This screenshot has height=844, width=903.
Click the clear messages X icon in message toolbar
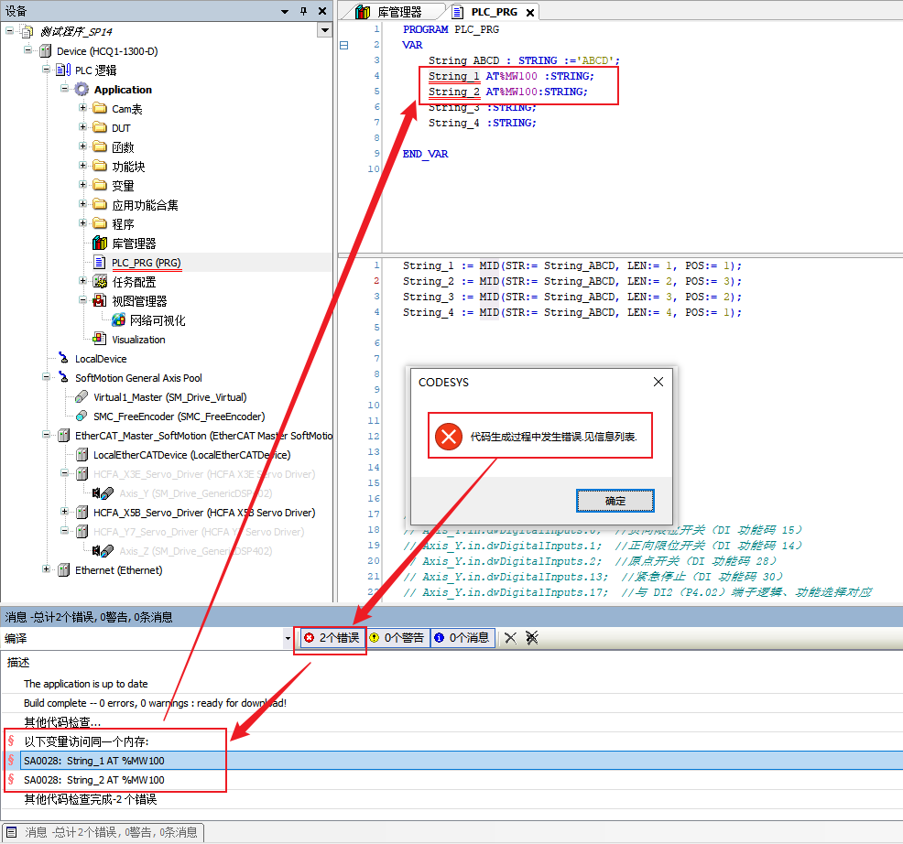[511, 638]
